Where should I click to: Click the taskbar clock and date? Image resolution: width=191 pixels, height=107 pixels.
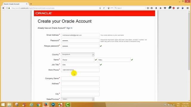click(x=185, y=105)
